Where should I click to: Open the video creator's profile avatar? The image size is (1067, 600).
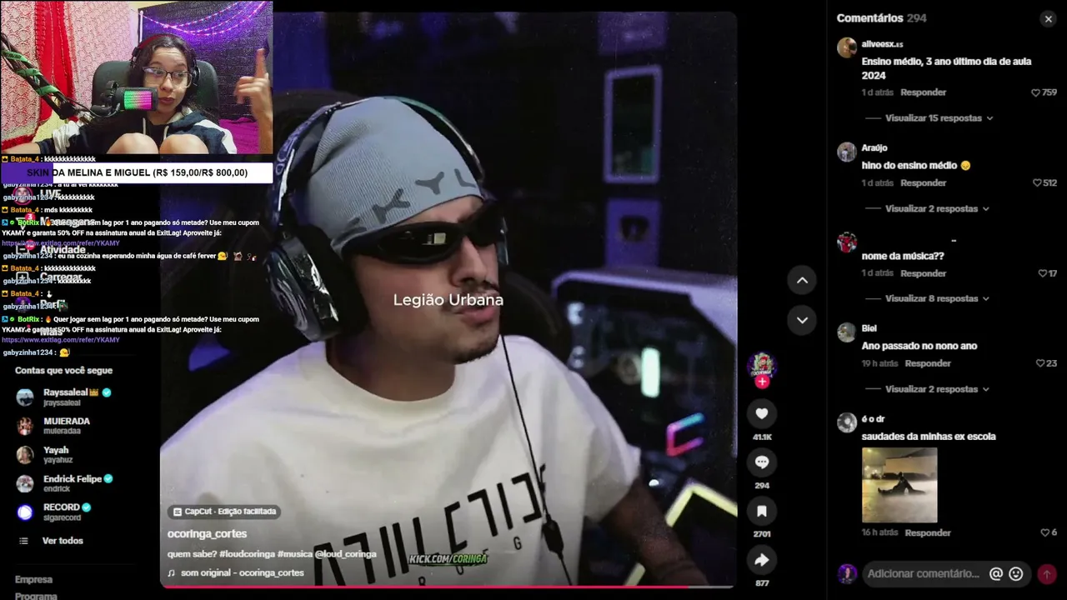(x=761, y=366)
